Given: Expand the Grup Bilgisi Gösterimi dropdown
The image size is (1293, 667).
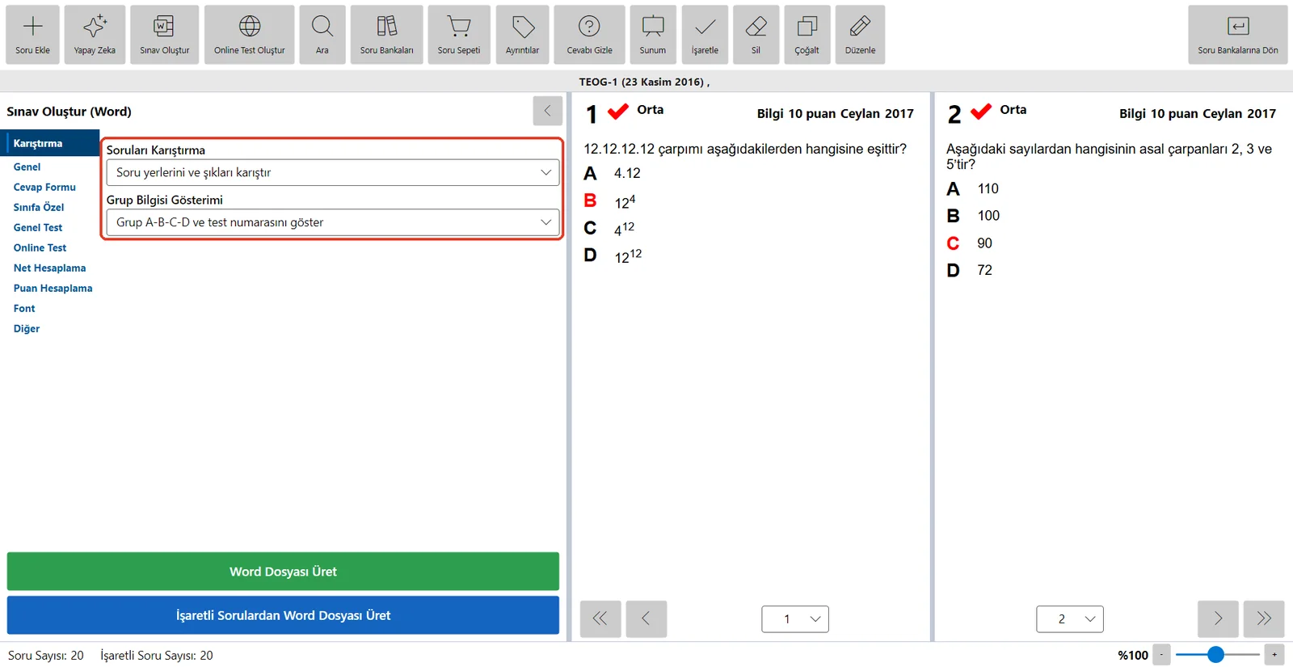Looking at the screenshot, I should tap(333, 222).
